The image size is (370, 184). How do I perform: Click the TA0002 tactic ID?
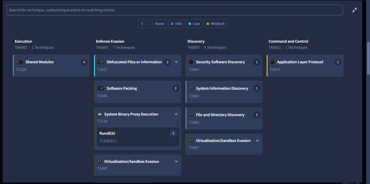(x=21, y=48)
